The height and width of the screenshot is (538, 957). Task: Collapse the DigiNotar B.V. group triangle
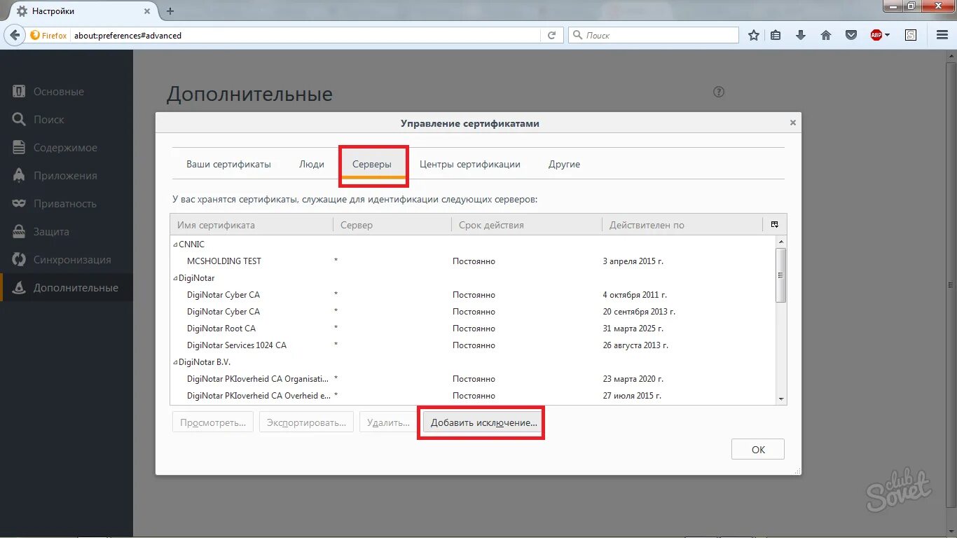pyautogui.click(x=175, y=362)
